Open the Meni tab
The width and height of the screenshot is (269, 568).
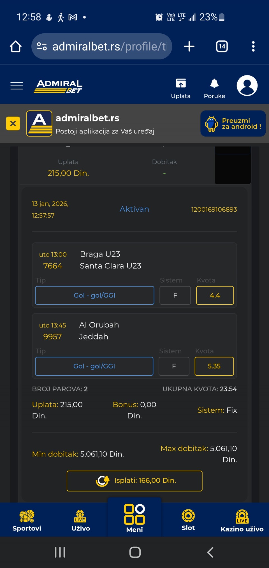point(134,518)
